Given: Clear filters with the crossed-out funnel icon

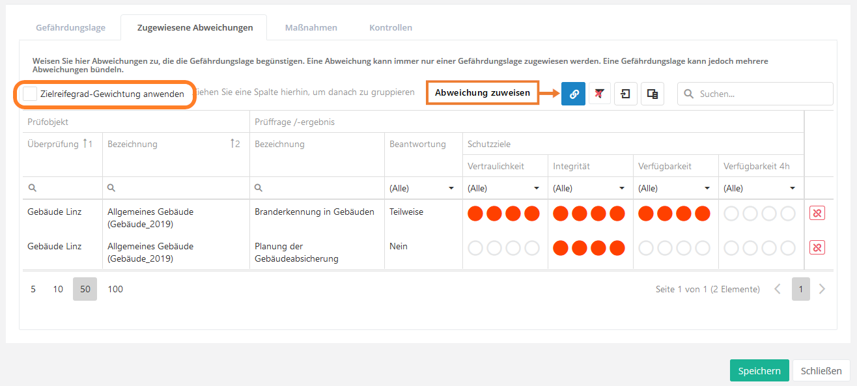Looking at the screenshot, I should click(x=599, y=94).
